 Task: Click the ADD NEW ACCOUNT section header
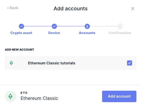pos(19,49)
